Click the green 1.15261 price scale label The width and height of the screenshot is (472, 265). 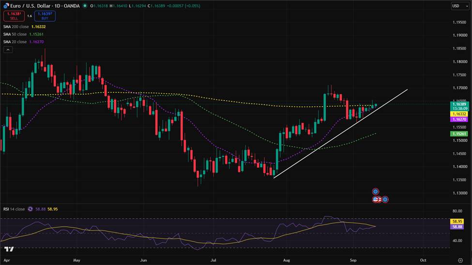tap(459, 134)
